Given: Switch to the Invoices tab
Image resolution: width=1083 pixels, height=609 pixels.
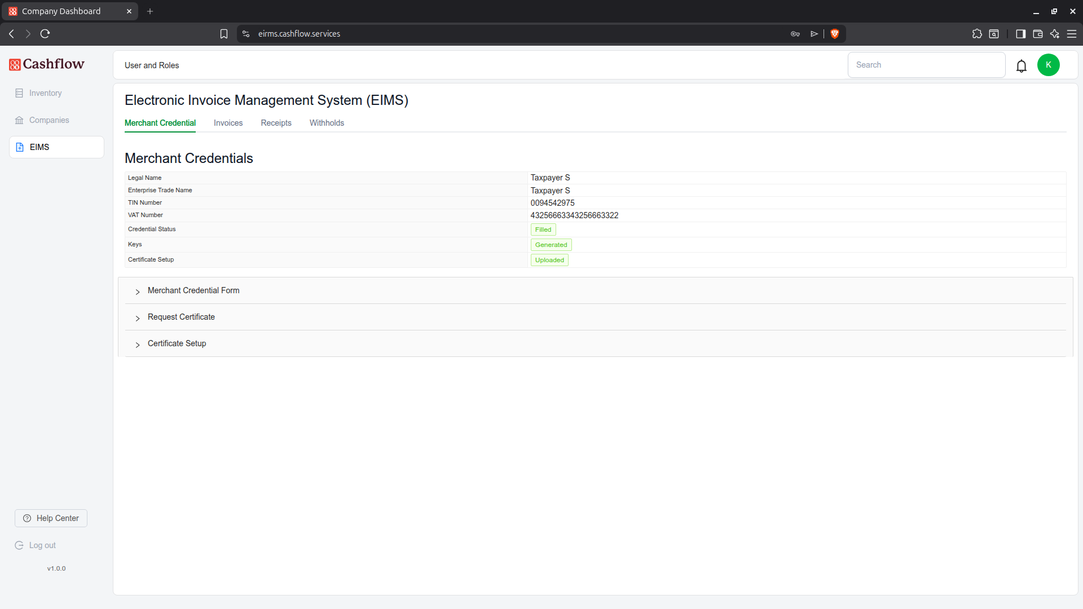Looking at the screenshot, I should 228,123.
